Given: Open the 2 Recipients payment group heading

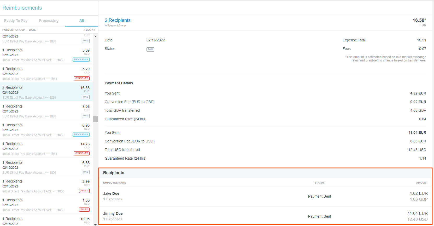Looking at the screenshot, I should point(118,20).
